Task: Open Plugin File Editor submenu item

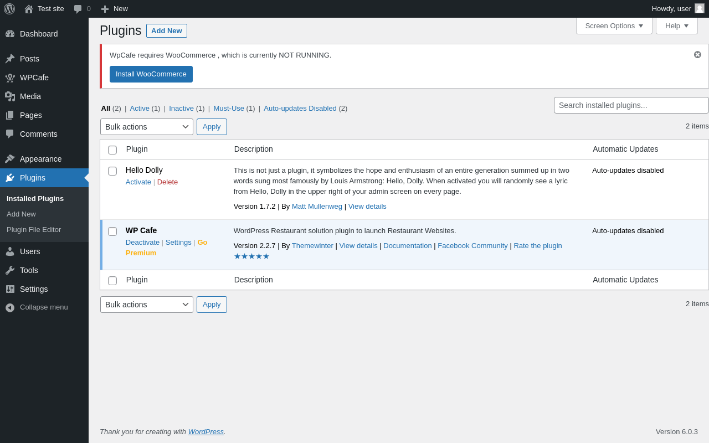Action: 34,230
